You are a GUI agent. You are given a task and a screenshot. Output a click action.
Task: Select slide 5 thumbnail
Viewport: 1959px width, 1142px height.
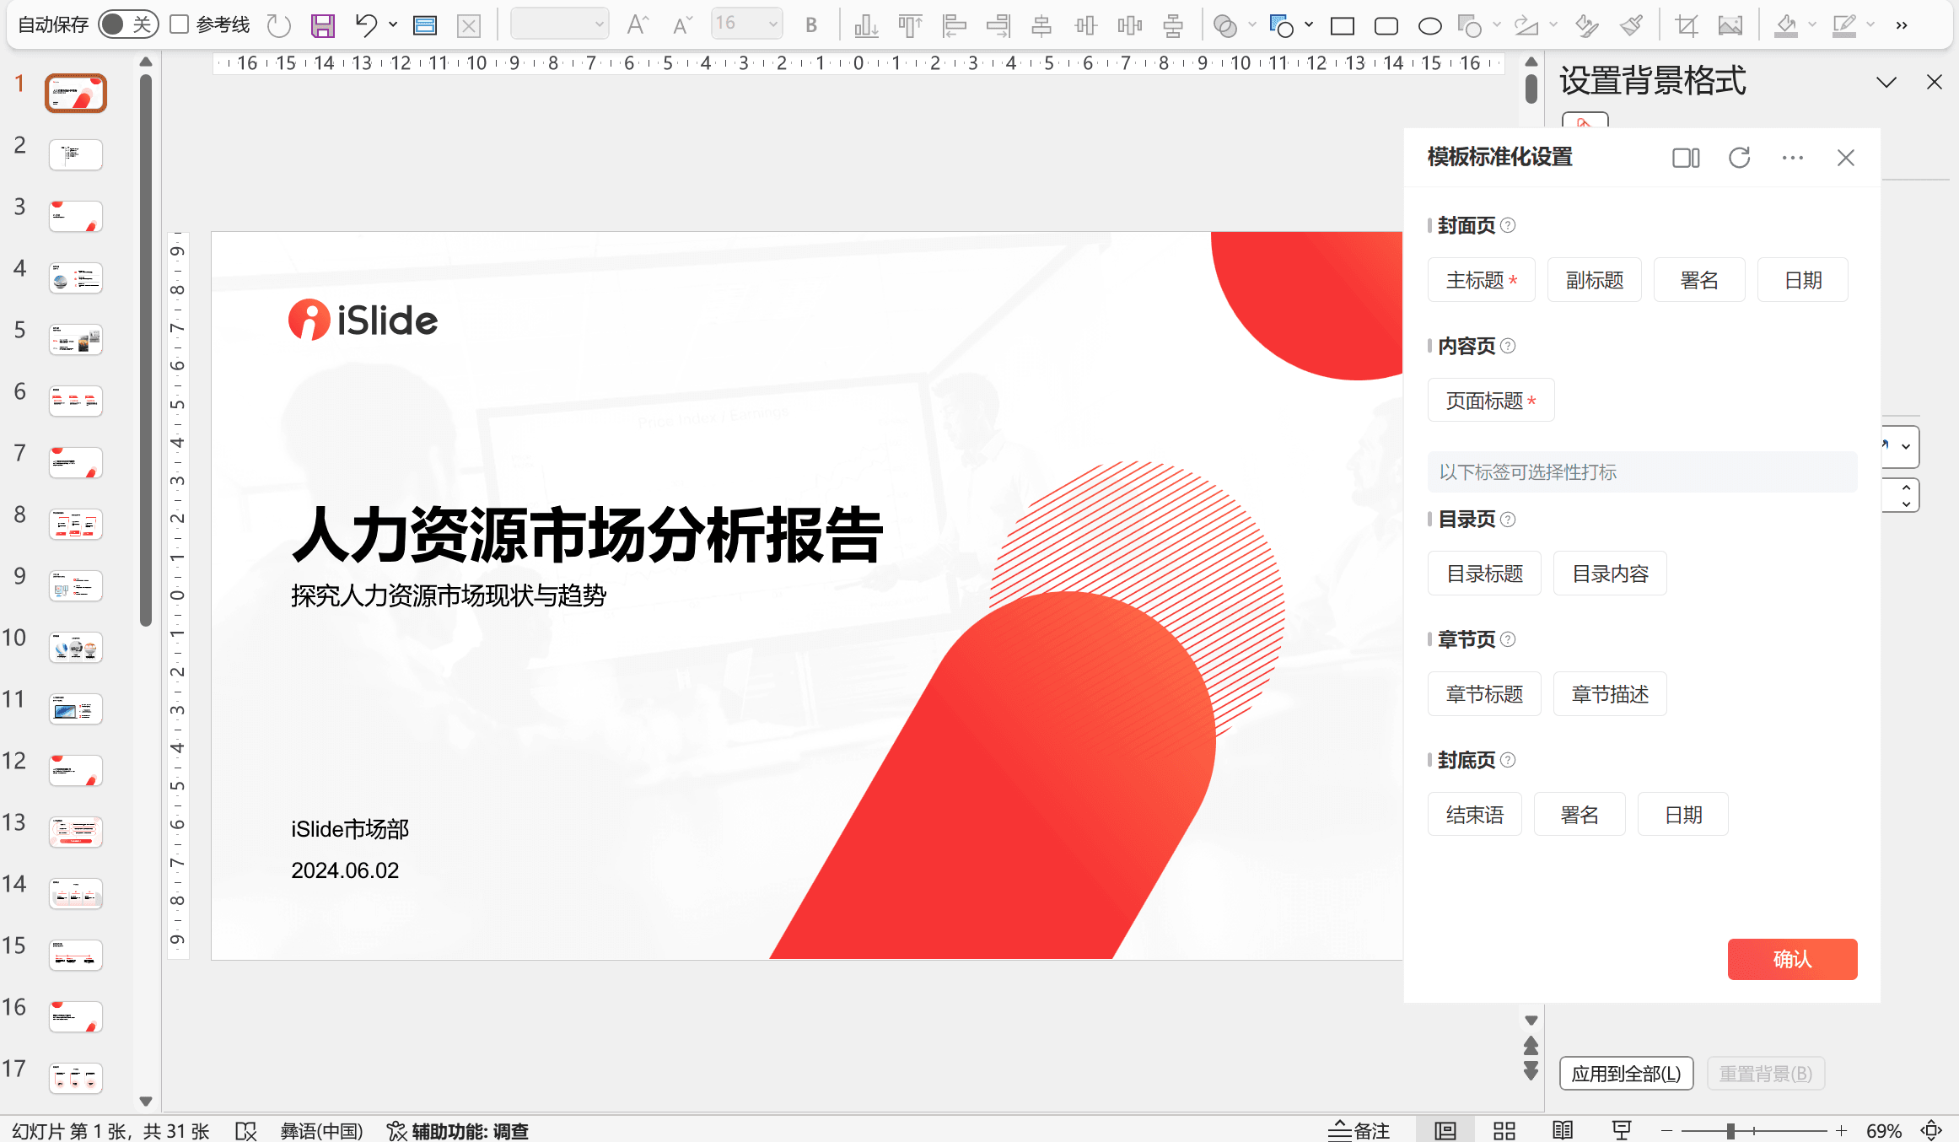pos(76,339)
